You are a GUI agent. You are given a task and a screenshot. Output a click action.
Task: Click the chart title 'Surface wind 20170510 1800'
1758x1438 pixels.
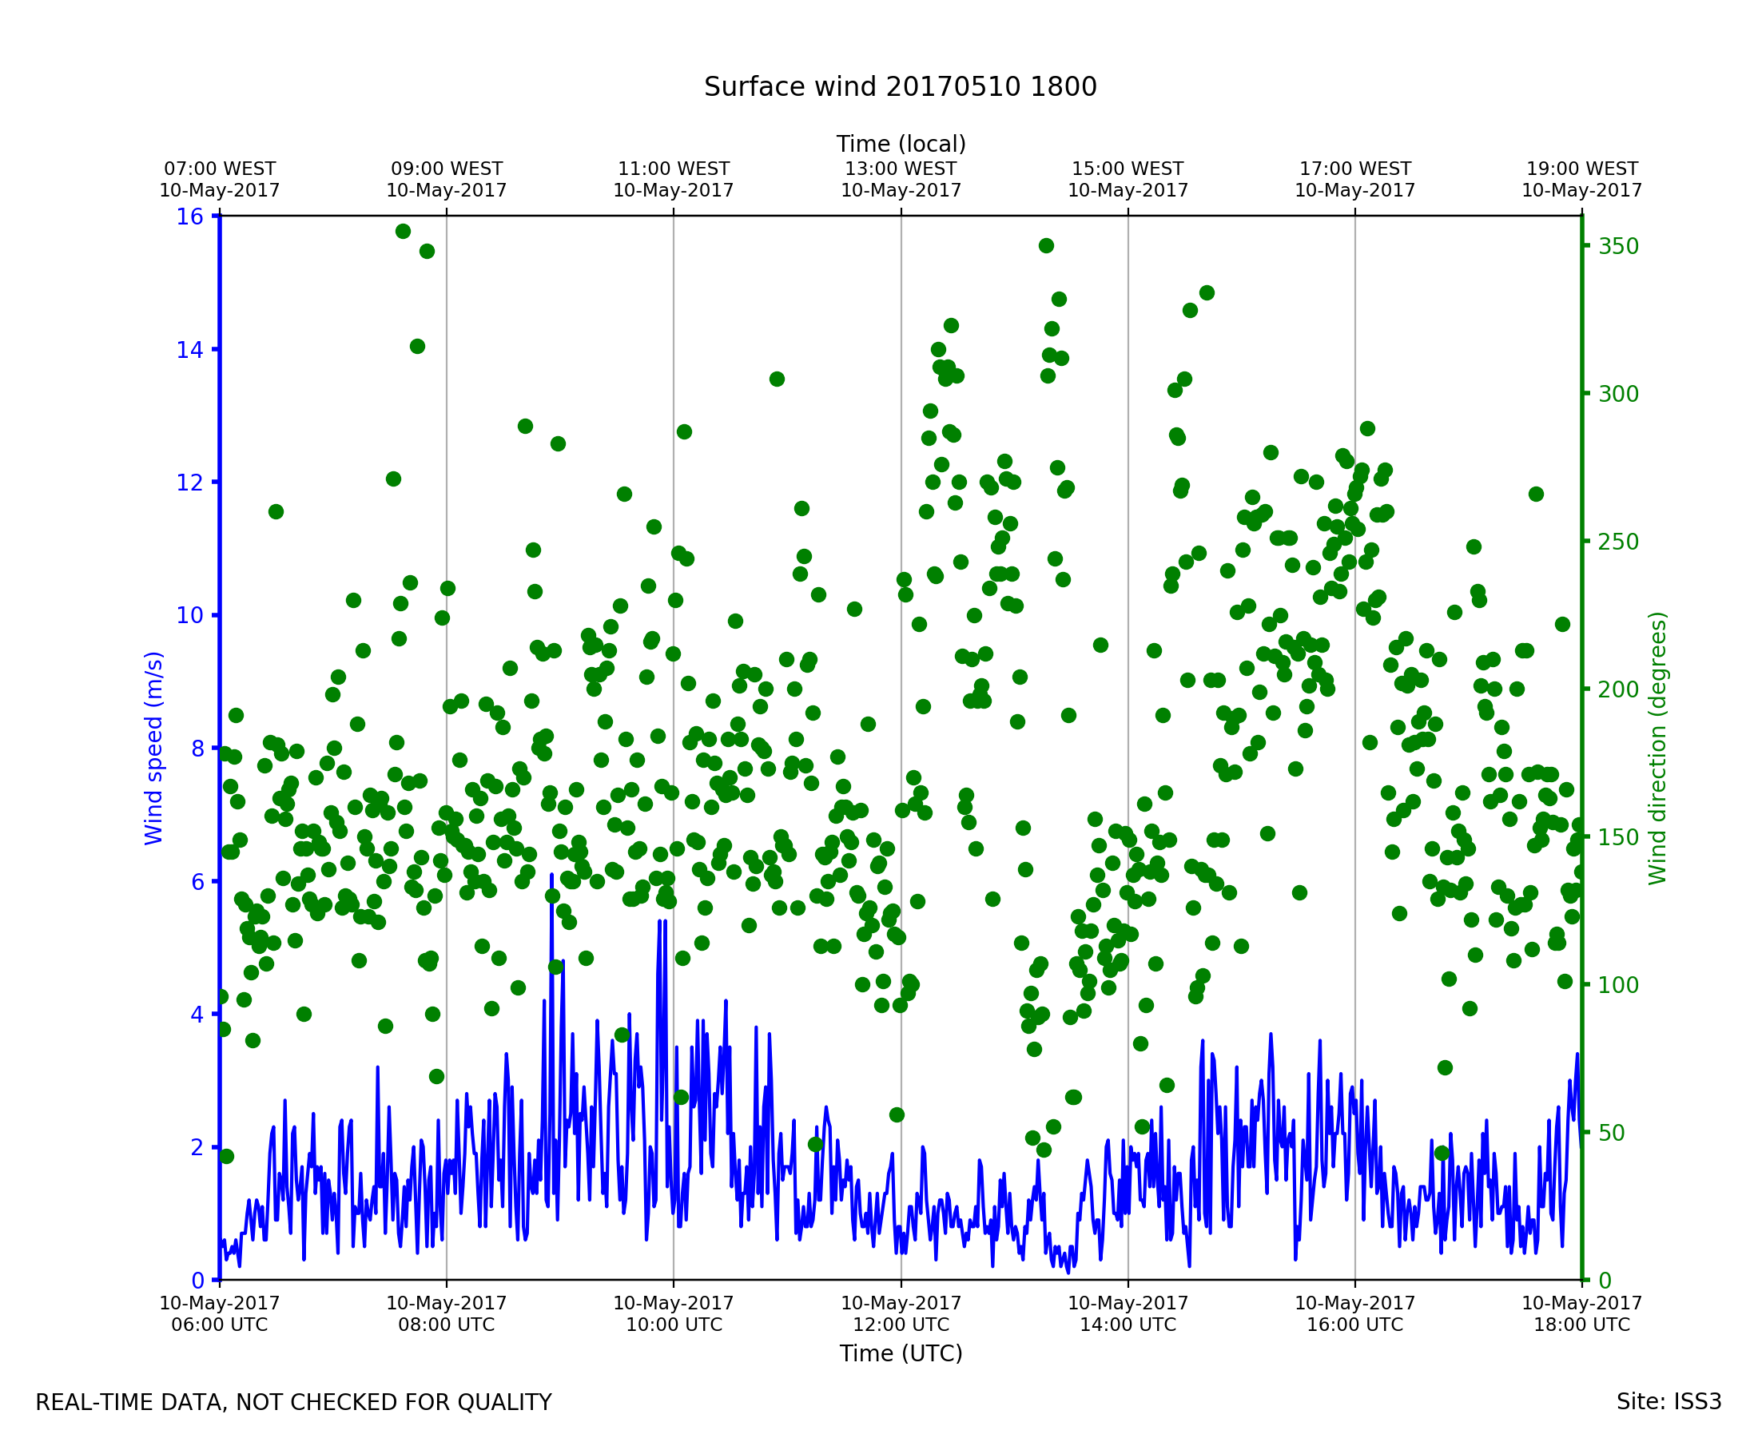tap(900, 87)
